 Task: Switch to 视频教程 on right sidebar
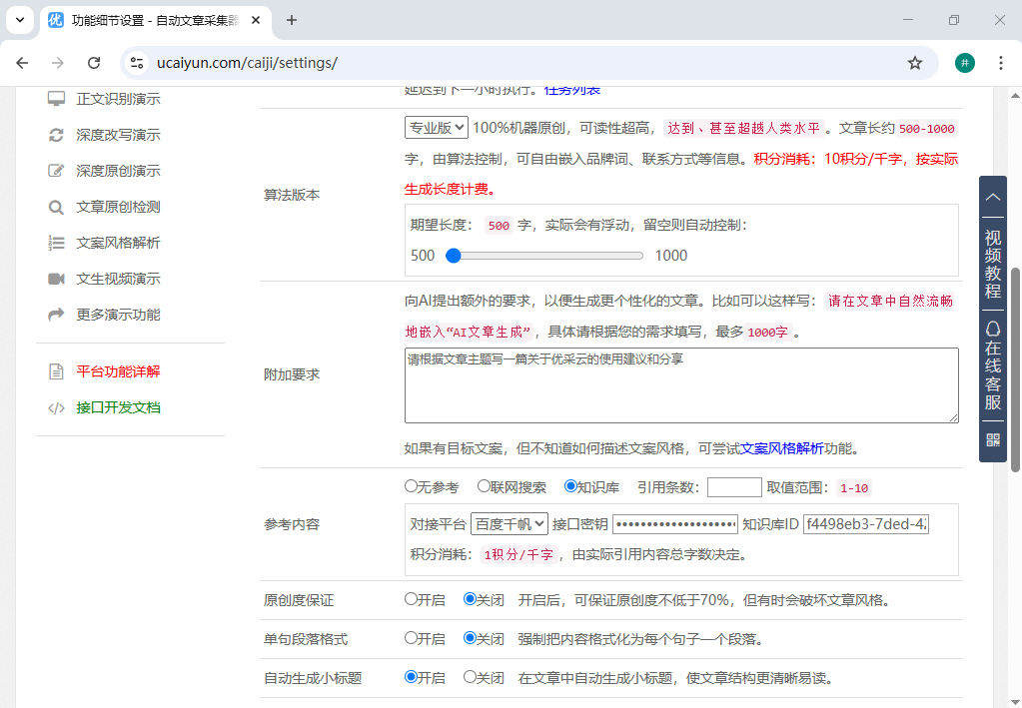pyautogui.click(x=992, y=261)
